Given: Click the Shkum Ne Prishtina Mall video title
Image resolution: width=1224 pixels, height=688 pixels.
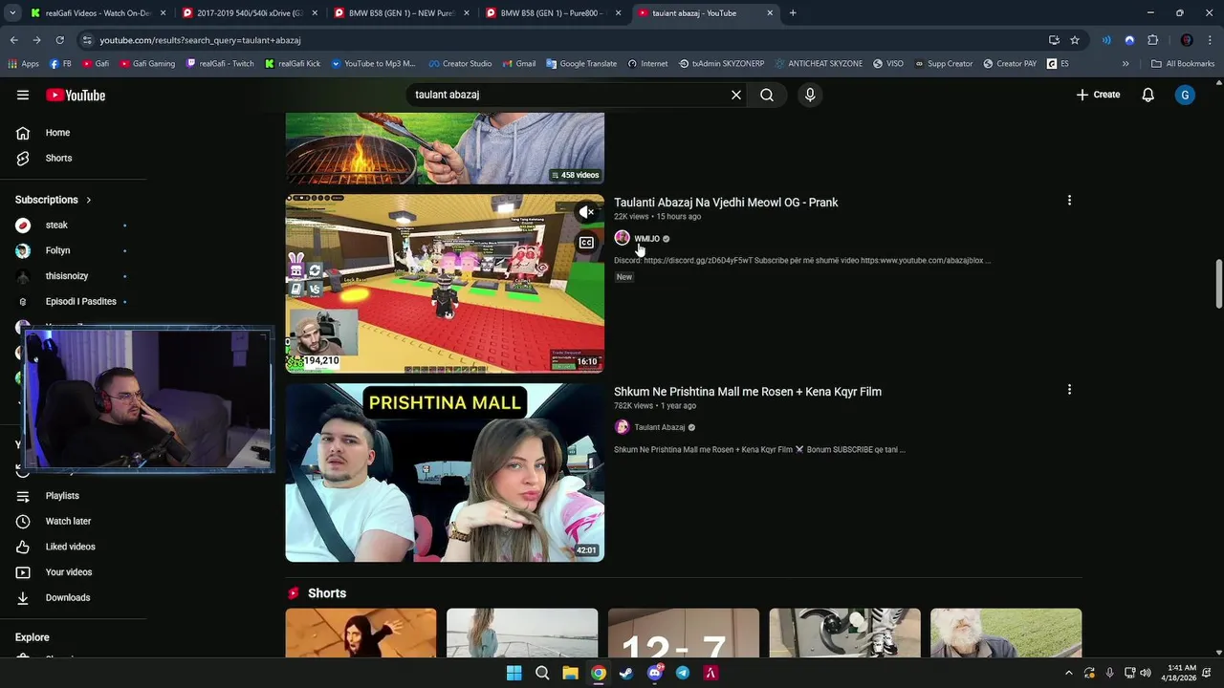Looking at the screenshot, I should click(748, 392).
